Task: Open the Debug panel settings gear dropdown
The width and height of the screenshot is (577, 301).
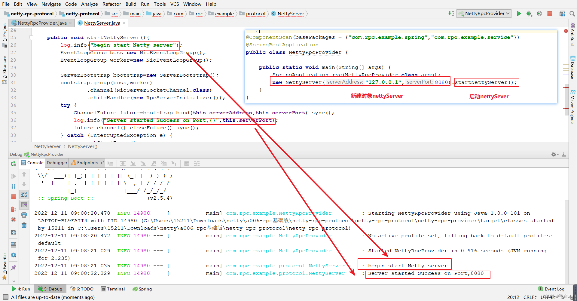Action: (x=555, y=154)
